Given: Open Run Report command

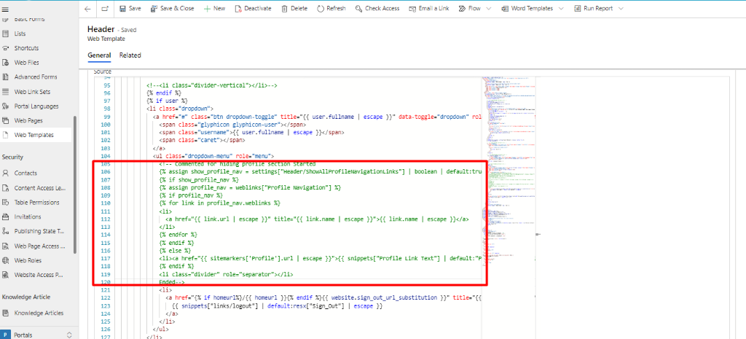Looking at the screenshot, I should 593,9.
